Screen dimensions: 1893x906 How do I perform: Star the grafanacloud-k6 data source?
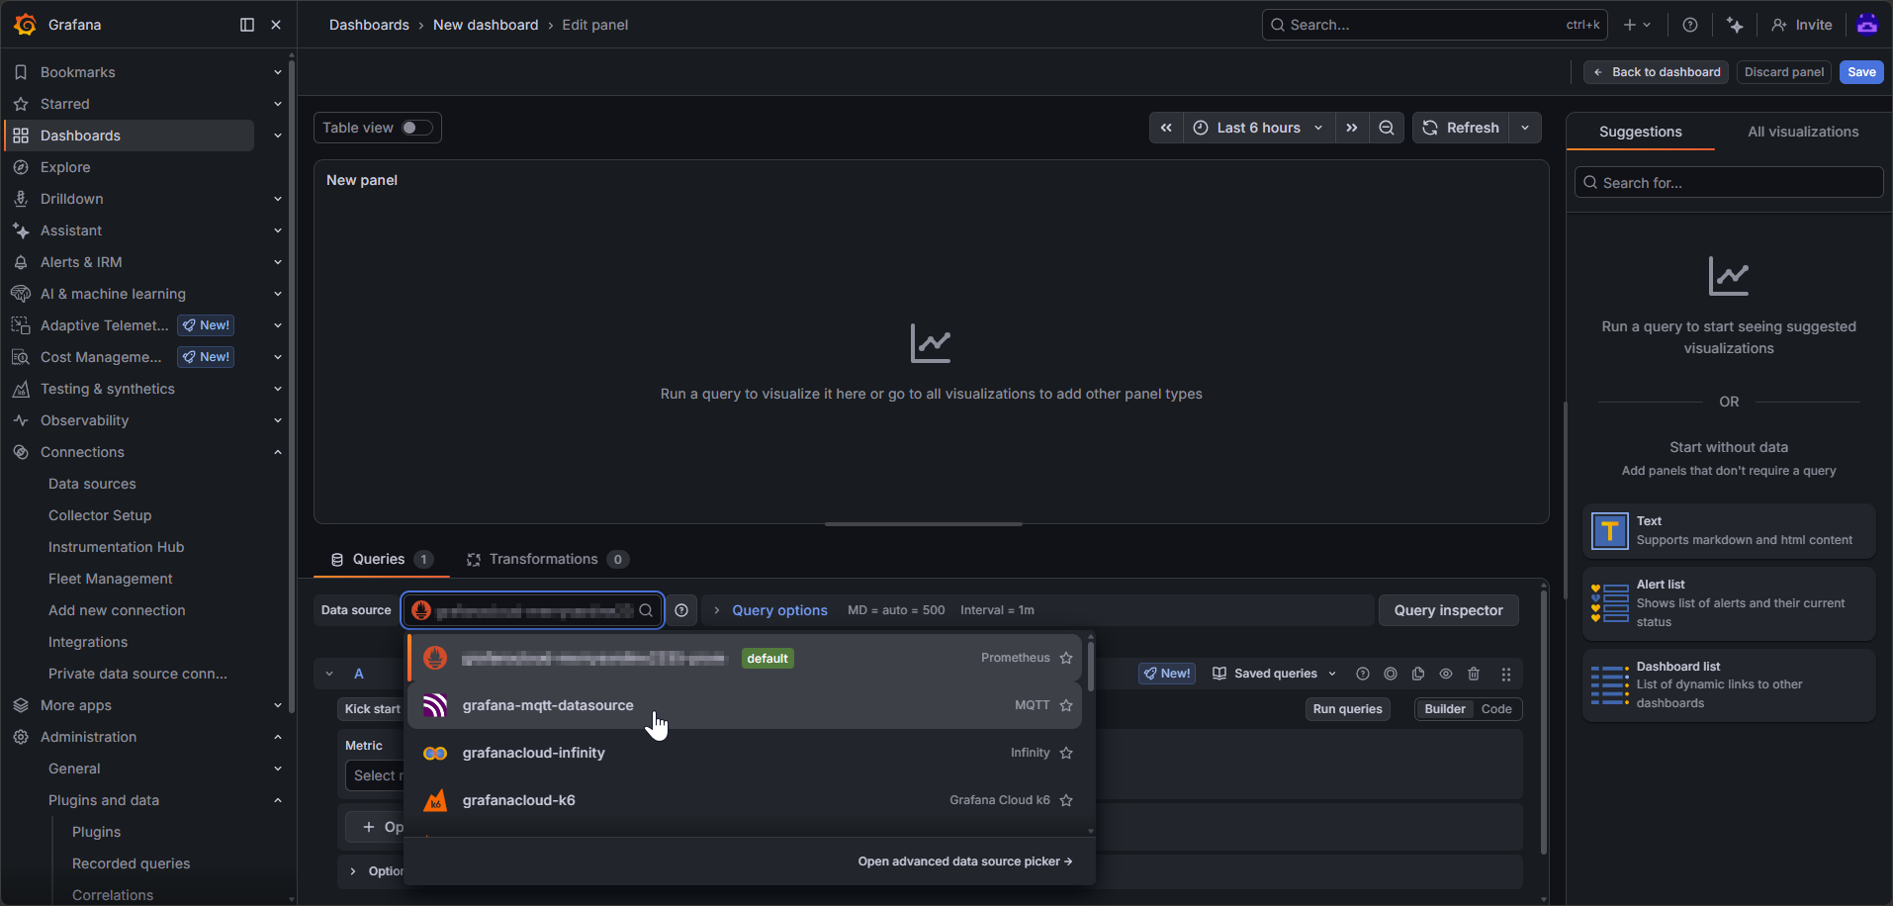pos(1066,800)
